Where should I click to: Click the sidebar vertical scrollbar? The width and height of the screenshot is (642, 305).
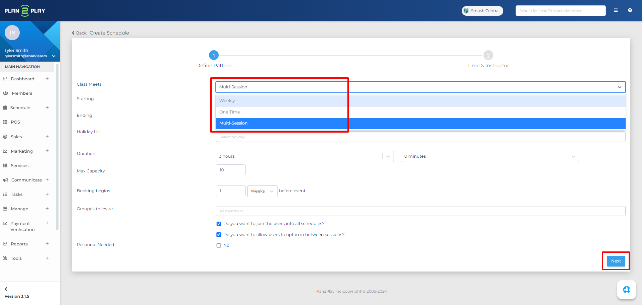(57, 147)
